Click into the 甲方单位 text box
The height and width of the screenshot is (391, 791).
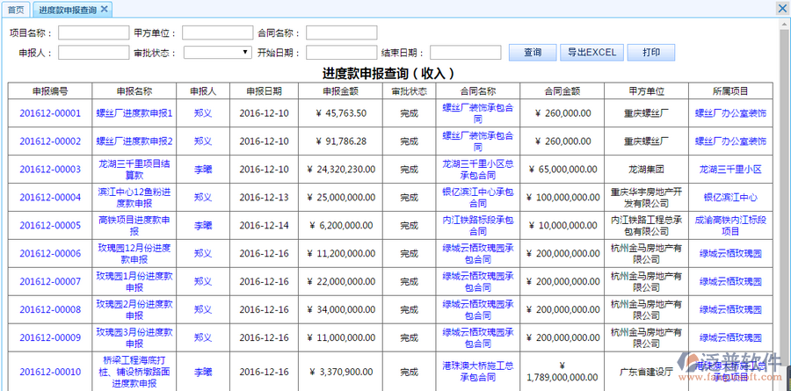click(x=217, y=33)
